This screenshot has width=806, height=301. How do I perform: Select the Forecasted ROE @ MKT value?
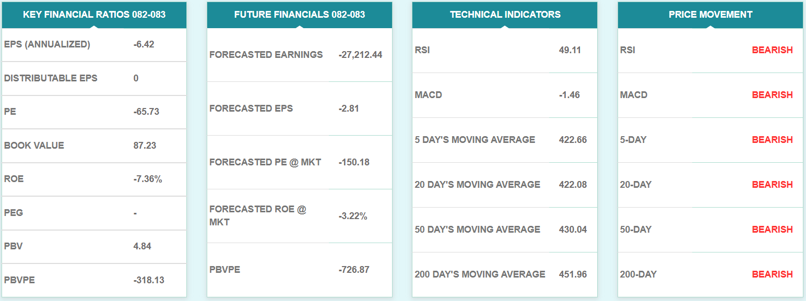(352, 216)
